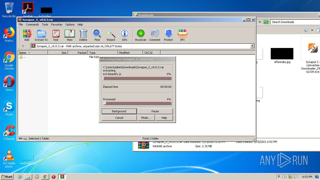The height and width of the screenshot is (180, 320).
Task: Open the Recycle Bin desktop icon
Action: tap(9, 10)
